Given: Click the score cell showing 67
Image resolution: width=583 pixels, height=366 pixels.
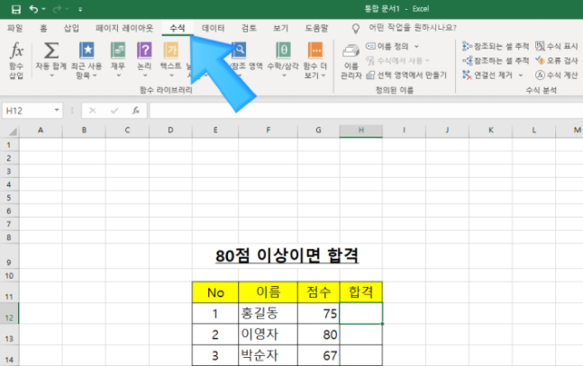Looking at the screenshot, I should tap(319, 355).
